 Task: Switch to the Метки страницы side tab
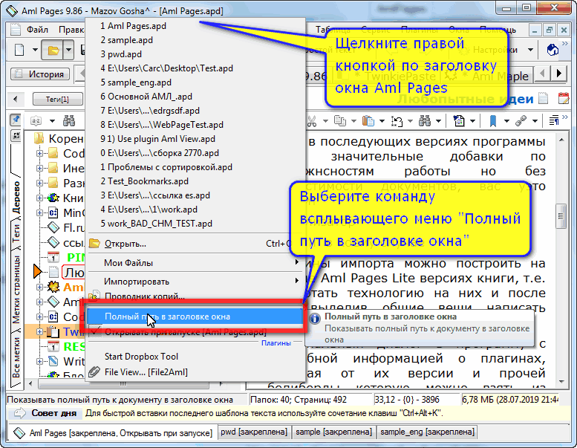point(16,289)
